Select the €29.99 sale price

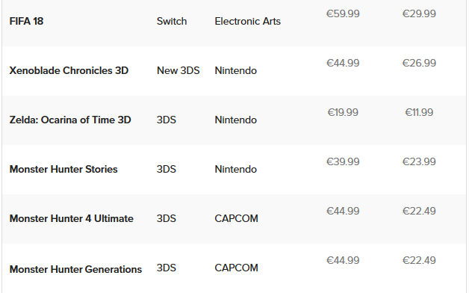419,13
